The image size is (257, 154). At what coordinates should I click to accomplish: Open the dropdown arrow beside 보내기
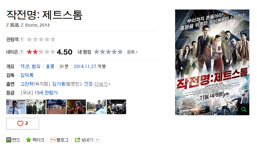(97, 140)
